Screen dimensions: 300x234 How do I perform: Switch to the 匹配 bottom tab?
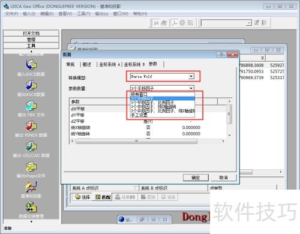103,197
